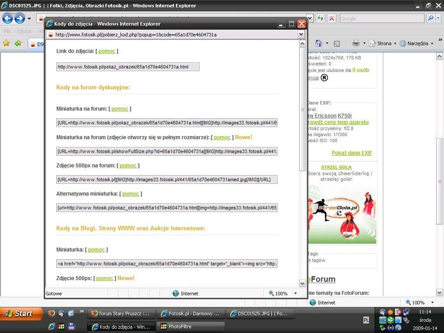Click the Print icon
Screen dimensions: 444x333
click(x=356, y=43)
